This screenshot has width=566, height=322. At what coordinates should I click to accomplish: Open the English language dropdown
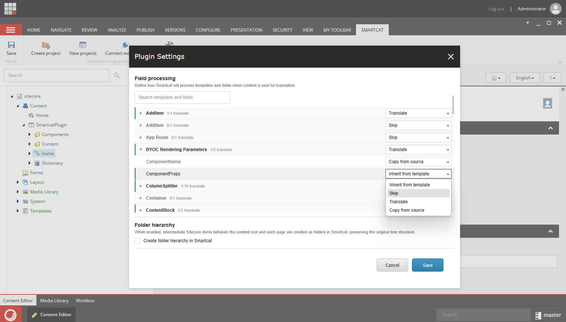[525, 78]
